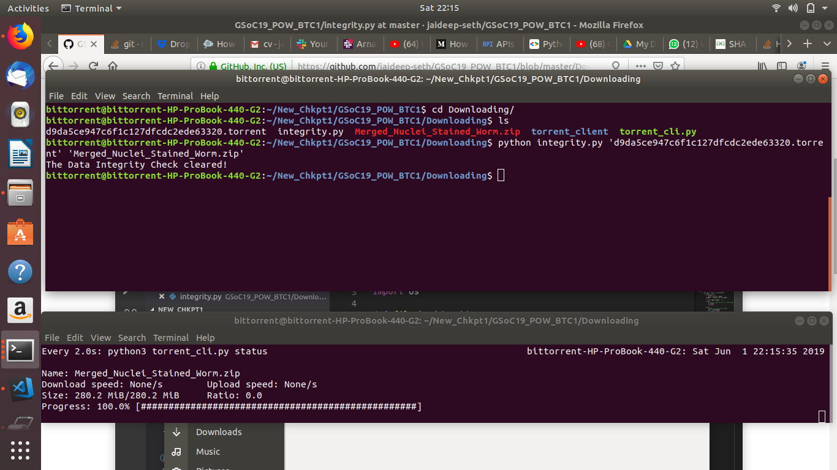837x470 pixels.
Task: Click Activities in the top bar
Action: pos(28,8)
